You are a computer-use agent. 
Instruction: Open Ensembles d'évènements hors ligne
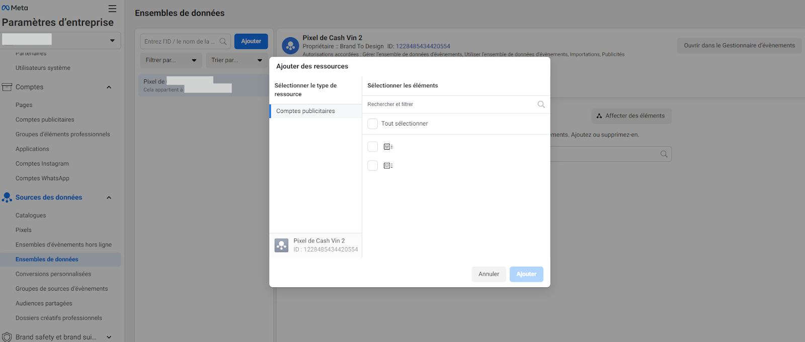63,245
